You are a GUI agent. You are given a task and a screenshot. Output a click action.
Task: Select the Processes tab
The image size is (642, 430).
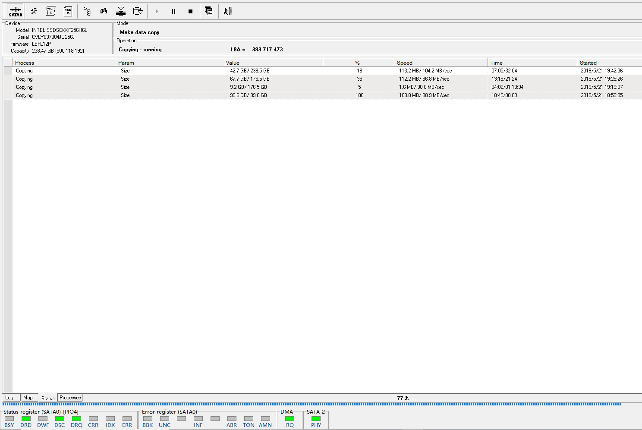[x=70, y=398]
